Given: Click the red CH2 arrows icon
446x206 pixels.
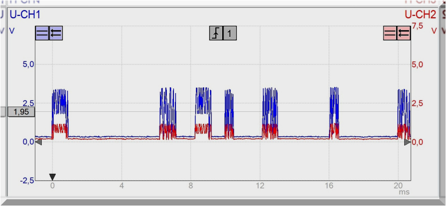Looking at the screenshot, I should (x=404, y=33).
